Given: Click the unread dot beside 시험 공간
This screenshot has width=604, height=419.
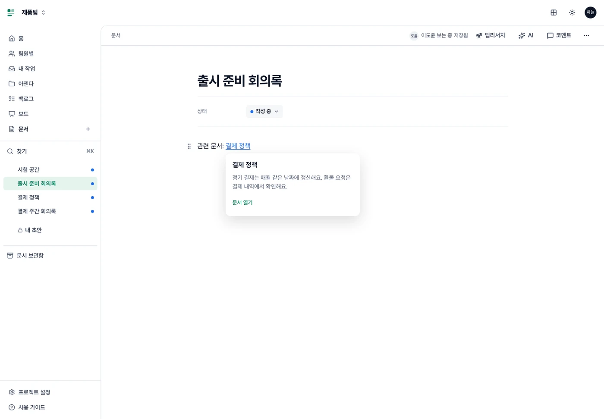Looking at the screenshot, I should (92, 170).
